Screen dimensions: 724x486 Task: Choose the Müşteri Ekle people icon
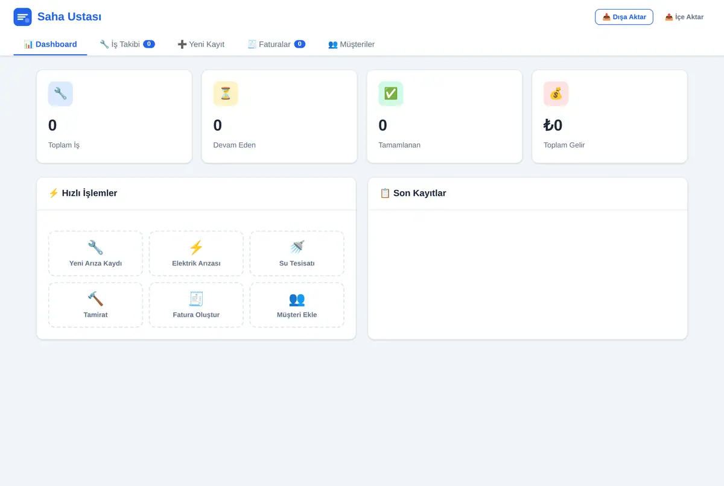point(297,299)
